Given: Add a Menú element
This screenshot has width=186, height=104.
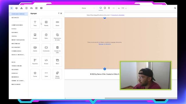Looking at the screenshot, I should (x=58, y=62).
